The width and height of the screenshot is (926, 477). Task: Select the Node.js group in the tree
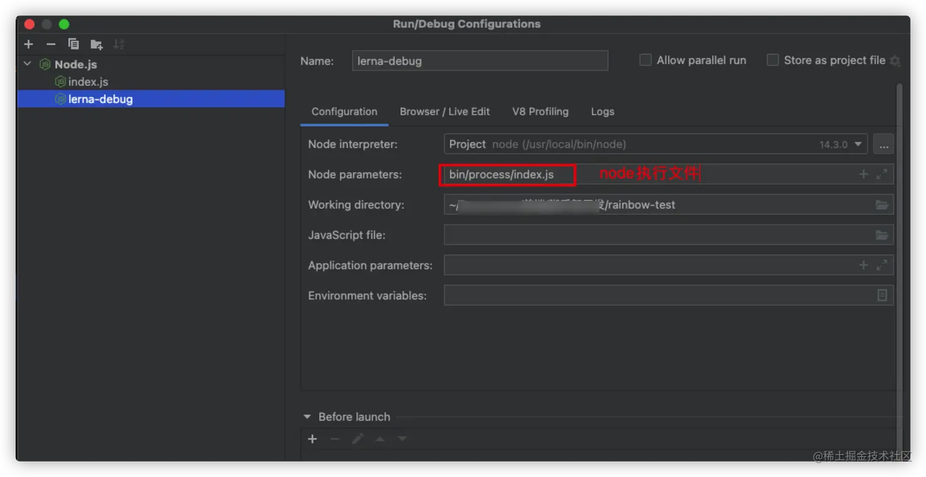(75, 64)
